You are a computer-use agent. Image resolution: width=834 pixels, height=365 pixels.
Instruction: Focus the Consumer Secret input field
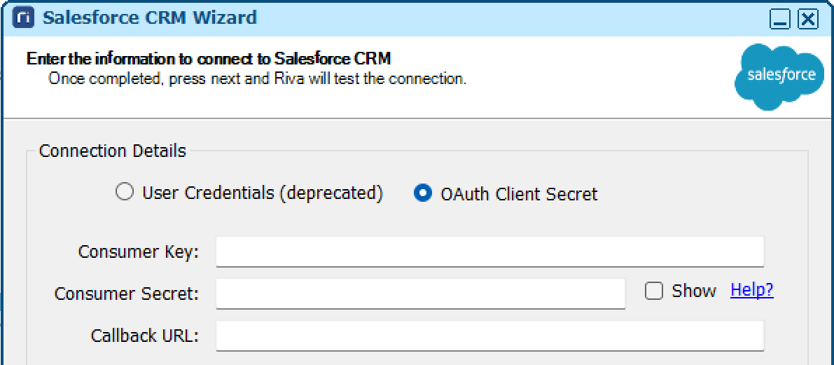[x=421, y=293]
